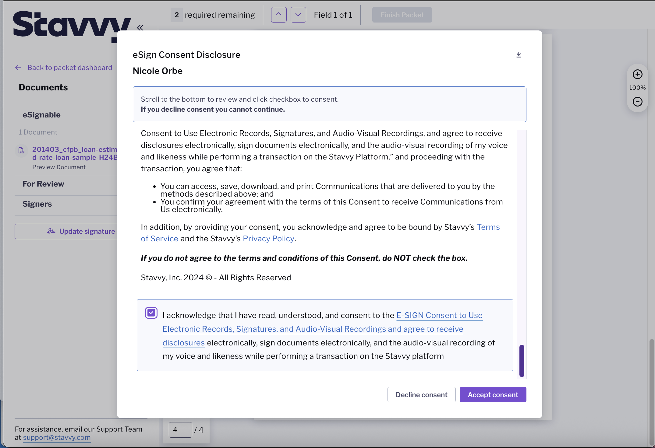Zoom in with the plus icon
The image size is (655, 448).
[637, 74]
